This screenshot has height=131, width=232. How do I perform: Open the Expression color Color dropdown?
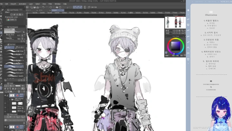point(12,20)
